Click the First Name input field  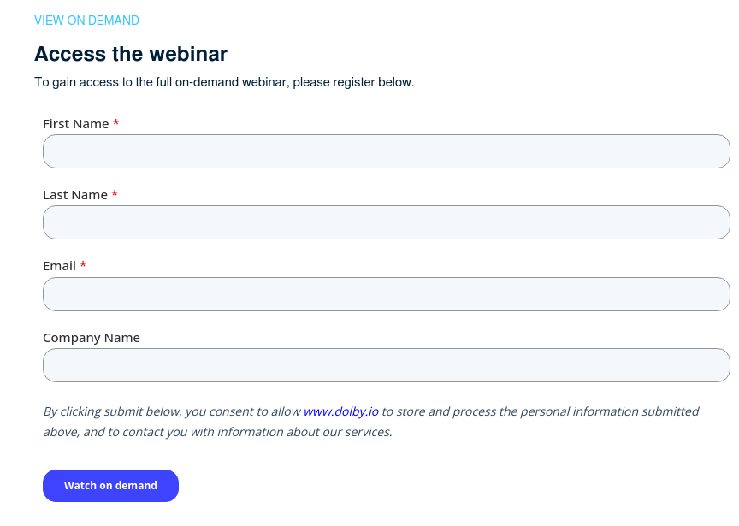coord(386,151)
